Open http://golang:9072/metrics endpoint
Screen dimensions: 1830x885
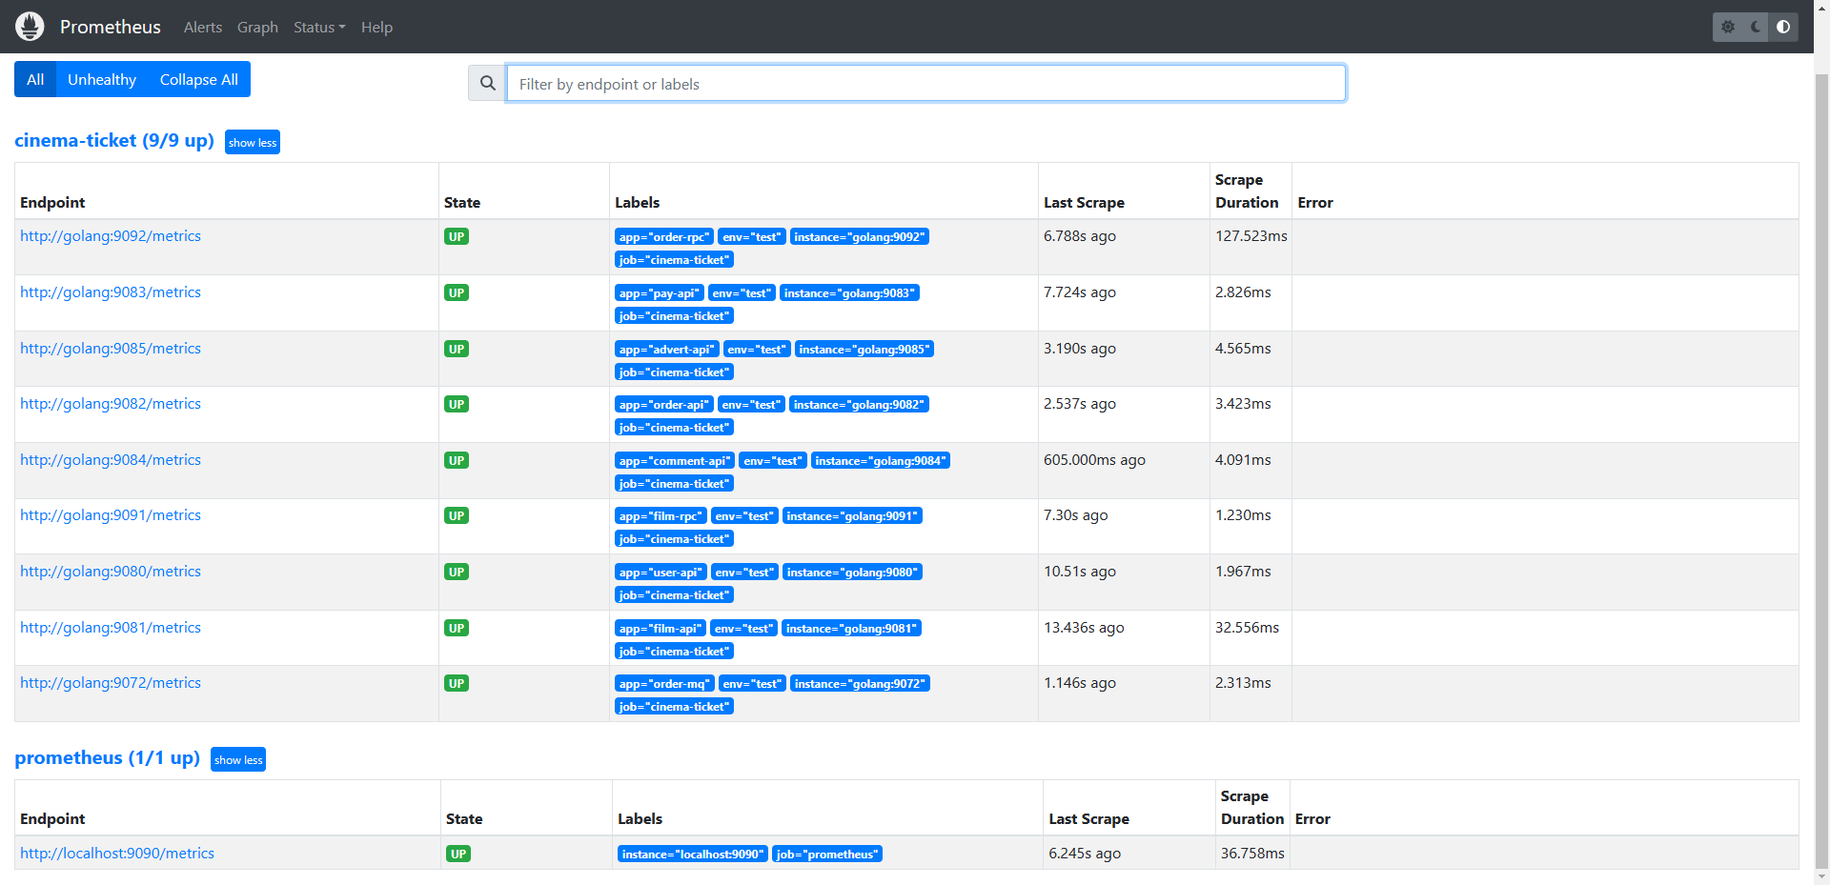click(x=111, y=683)
